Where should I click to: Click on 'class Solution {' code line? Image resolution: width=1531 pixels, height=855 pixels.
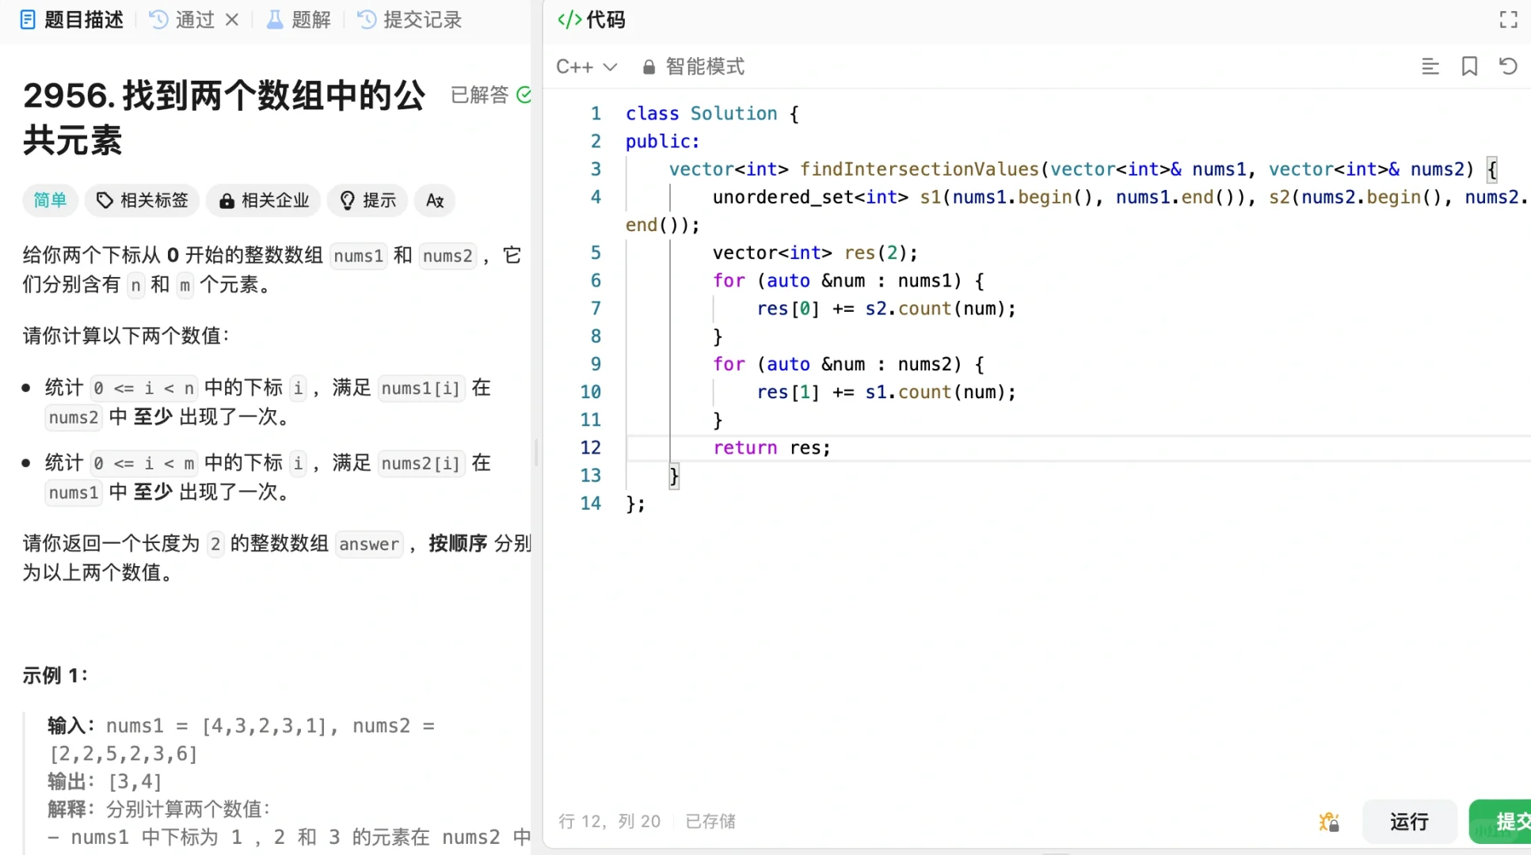(x=712, y=113)
